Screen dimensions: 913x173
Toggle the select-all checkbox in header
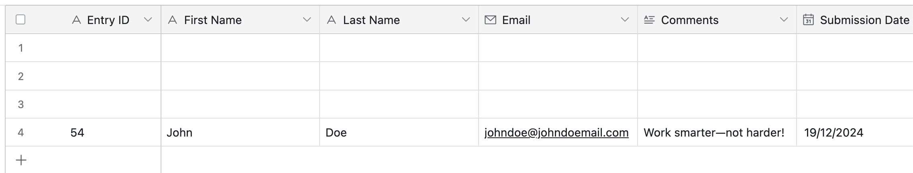coord(20,20)
